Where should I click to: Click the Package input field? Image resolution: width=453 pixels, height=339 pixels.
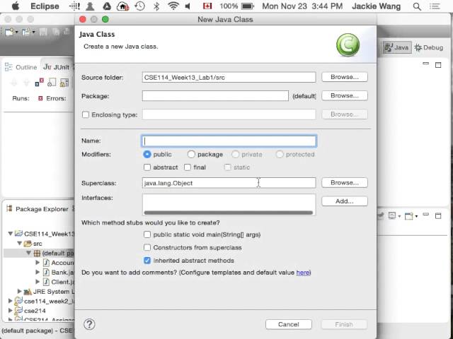[x=215, y=96]
